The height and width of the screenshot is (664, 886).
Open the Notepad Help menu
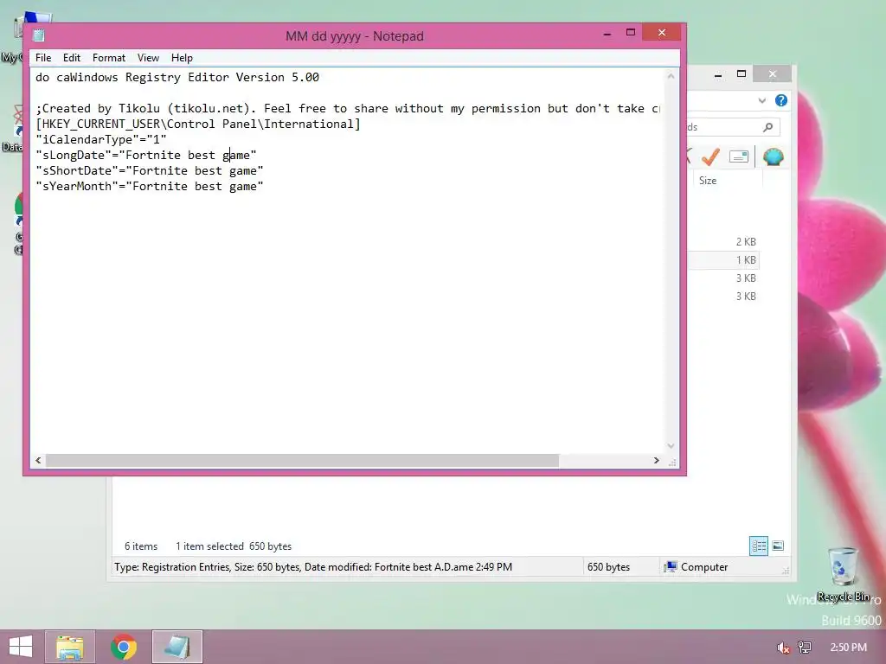tap(182, 58)
